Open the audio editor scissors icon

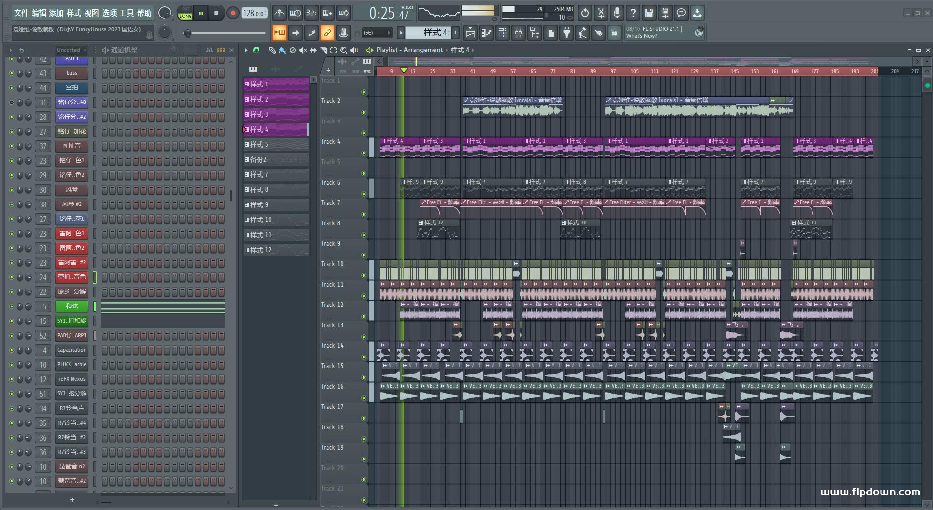pos(601,13)
